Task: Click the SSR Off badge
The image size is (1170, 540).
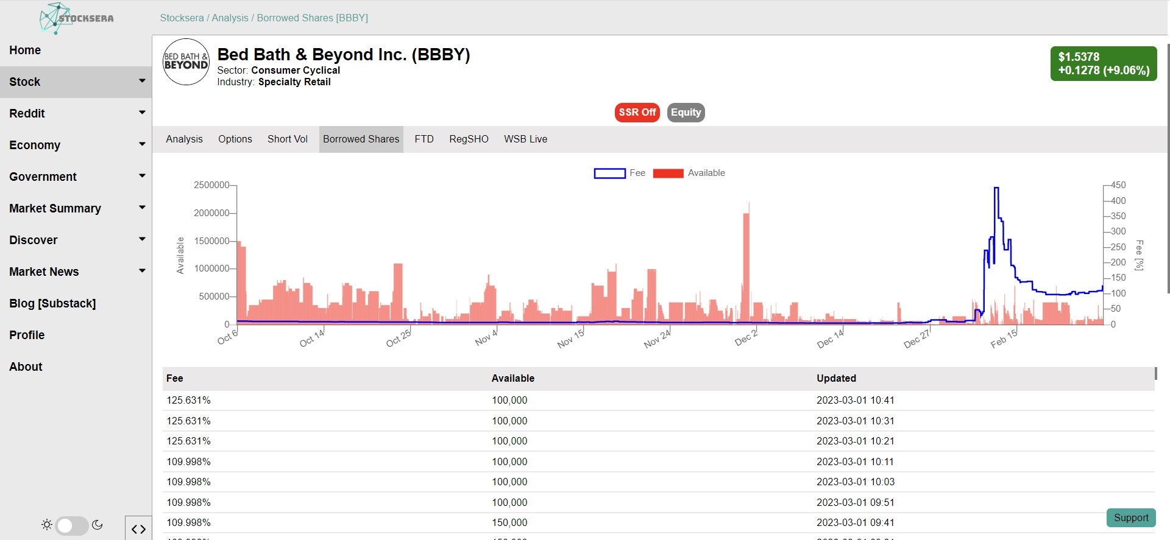Action: [637, 112]
